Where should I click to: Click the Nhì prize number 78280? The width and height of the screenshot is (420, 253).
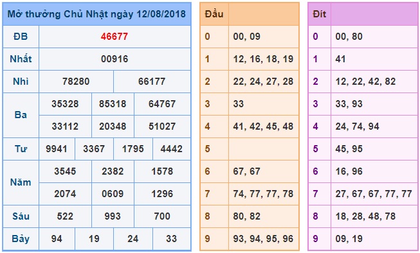coord(76,82)
